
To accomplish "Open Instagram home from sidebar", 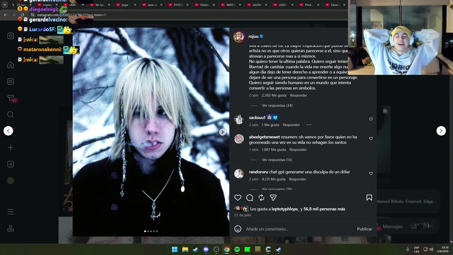I will pos(11,65).
